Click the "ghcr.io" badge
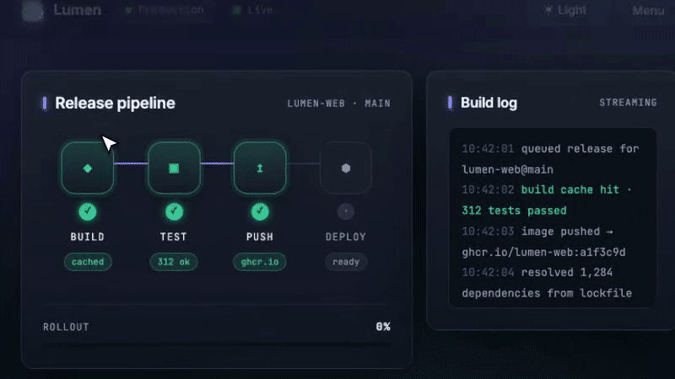Viewport: 675px width, 379px height. point(260,262)
